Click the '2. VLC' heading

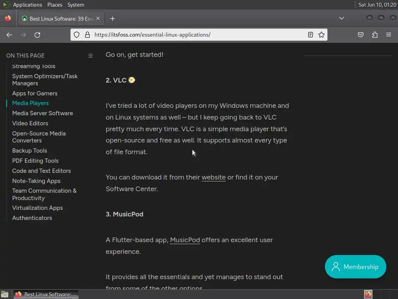(x=120, y=80)
